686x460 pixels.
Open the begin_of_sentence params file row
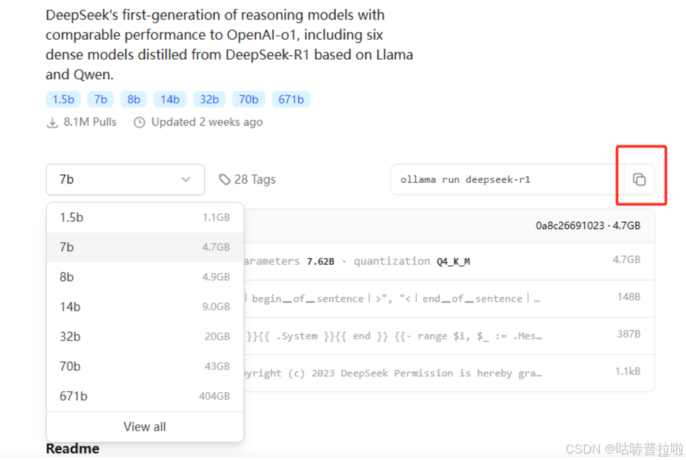pos(449,299)
